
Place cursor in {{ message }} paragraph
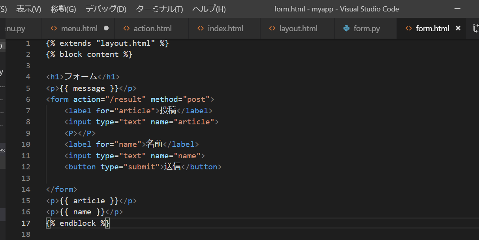point(91,88)
